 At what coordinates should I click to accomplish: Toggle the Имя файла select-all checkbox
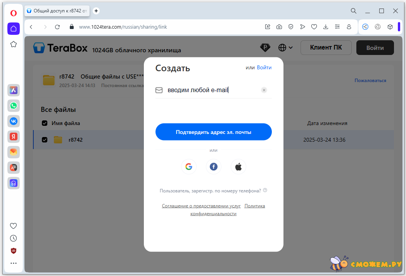45,123
